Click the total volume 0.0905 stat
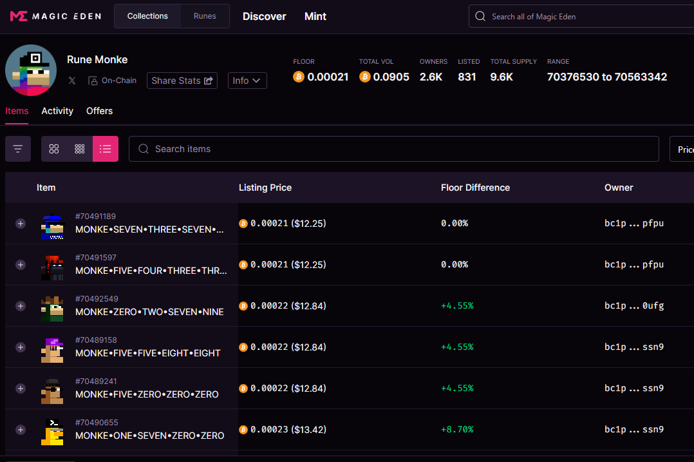The width and height of the screenshot is (694, 462). tap(384, 77)
